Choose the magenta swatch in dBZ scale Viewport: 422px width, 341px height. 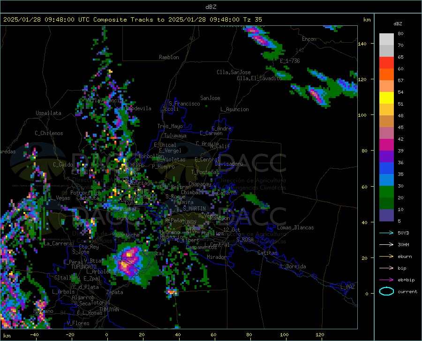pyautogui.click(x=386, y=145)
